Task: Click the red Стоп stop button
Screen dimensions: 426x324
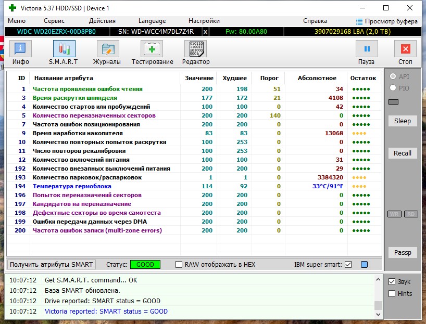Action: pos(405,49)
